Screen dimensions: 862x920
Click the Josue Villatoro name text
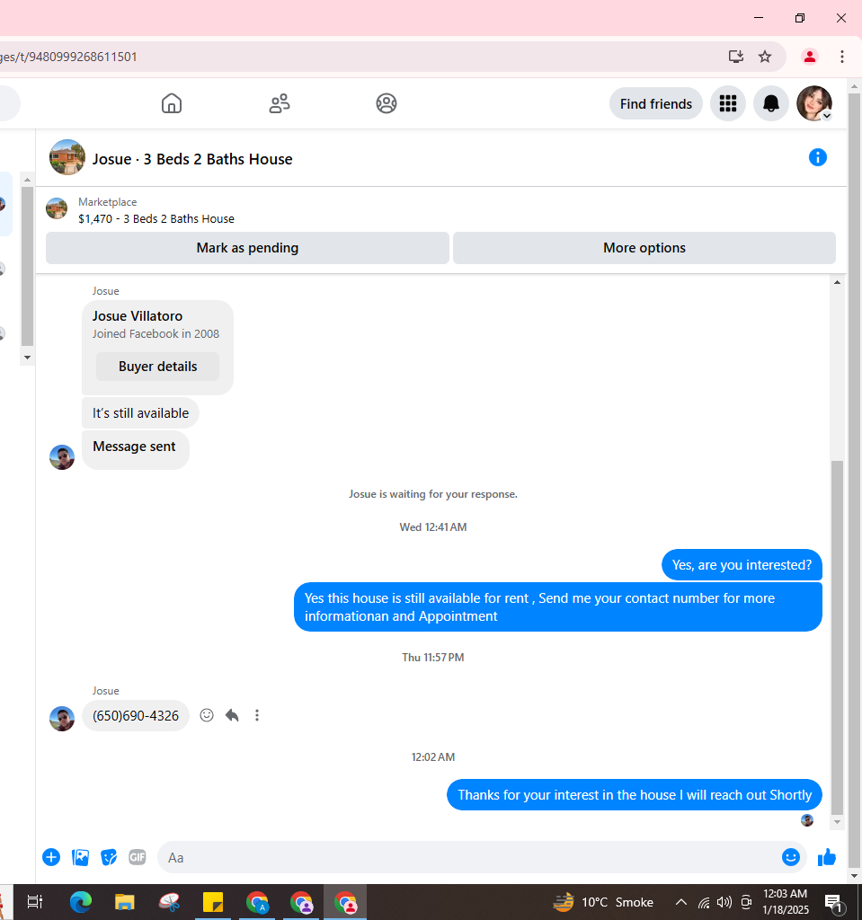click(x=138, y=316)
